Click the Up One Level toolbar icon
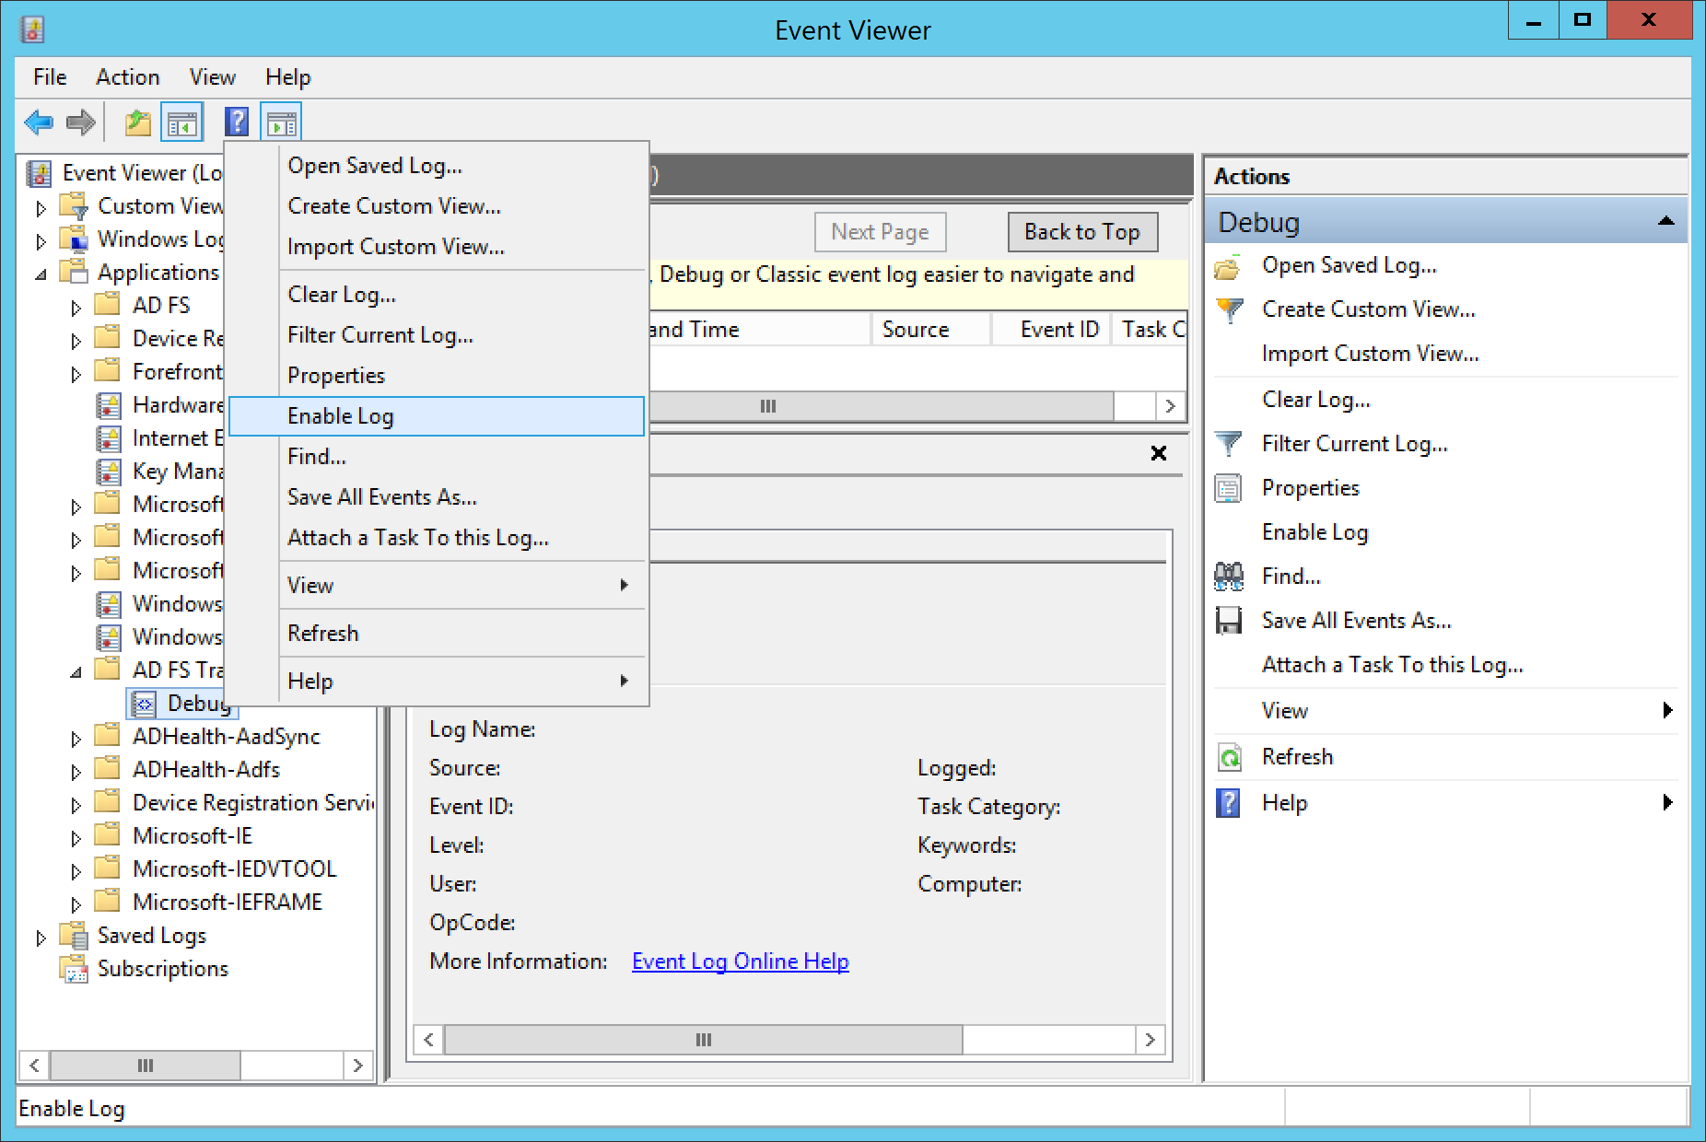Screen dimensions: 1706x1142 (x=137, y=122)
